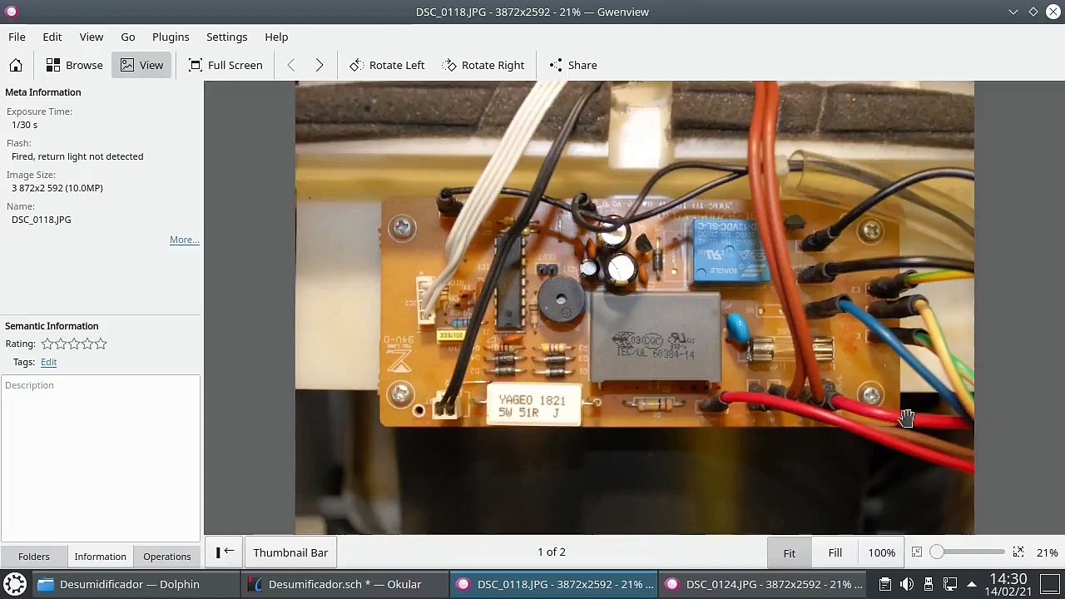Open the clipboard tray icon
This screenshot has width=1065, height=599.
(885, 584)
